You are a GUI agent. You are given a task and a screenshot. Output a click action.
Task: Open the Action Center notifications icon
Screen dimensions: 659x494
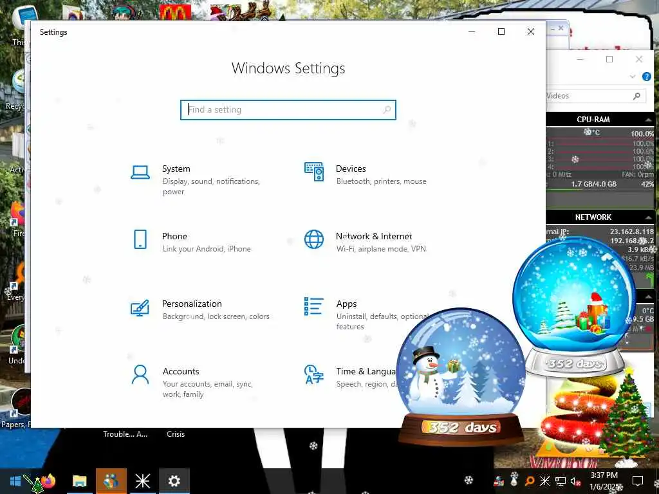[638, 481]
